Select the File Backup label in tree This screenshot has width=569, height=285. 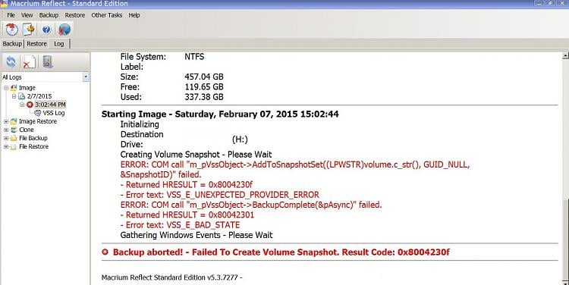point(33,138)
